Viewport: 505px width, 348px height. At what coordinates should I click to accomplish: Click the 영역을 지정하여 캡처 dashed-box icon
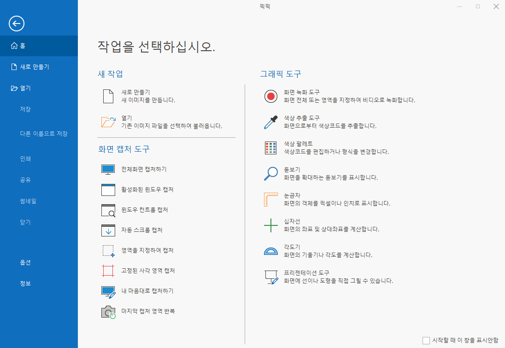(109, 251)
